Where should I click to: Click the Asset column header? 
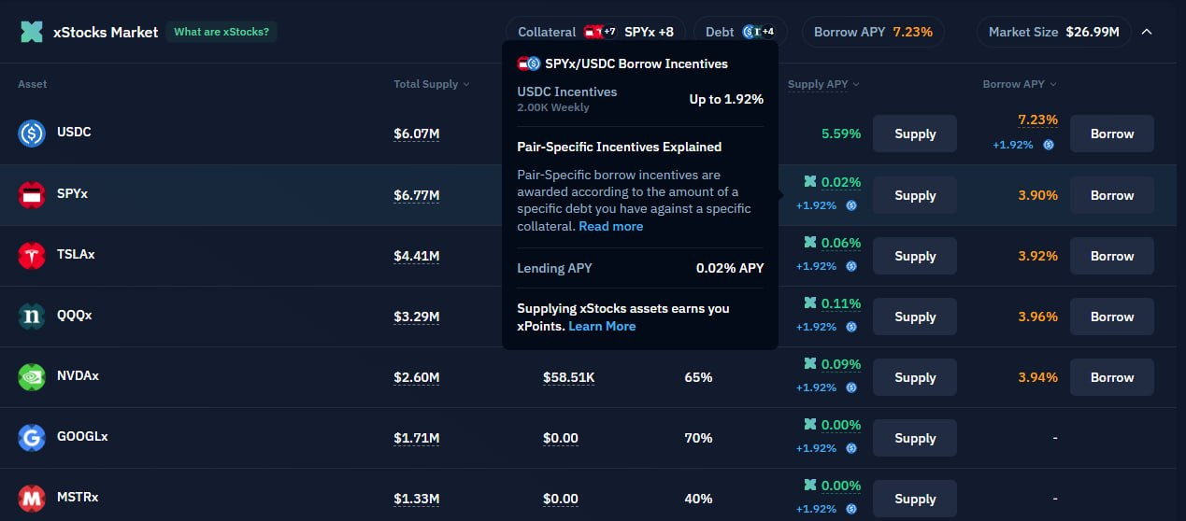point(33,84)
